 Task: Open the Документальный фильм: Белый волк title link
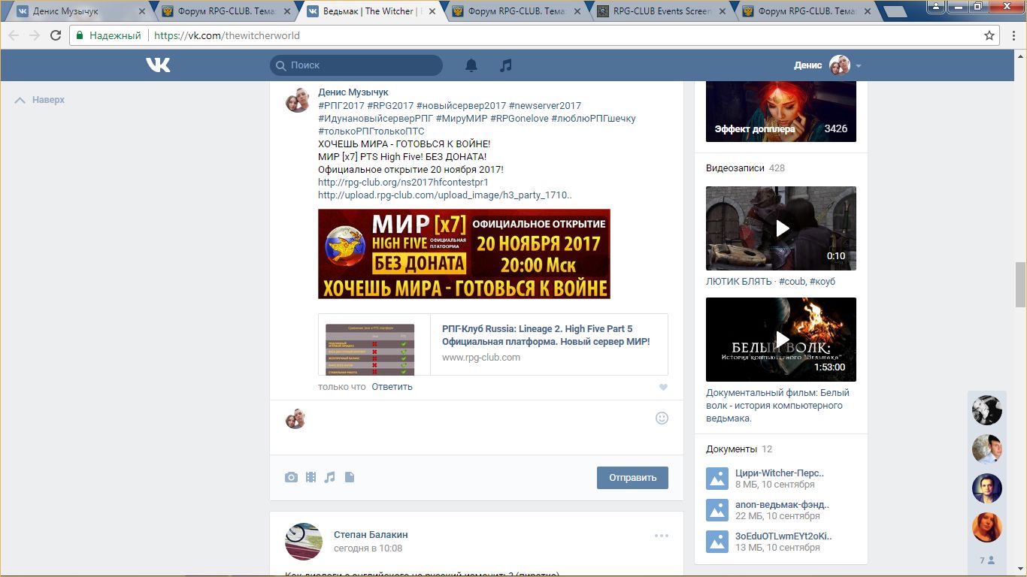pos(778,406)
